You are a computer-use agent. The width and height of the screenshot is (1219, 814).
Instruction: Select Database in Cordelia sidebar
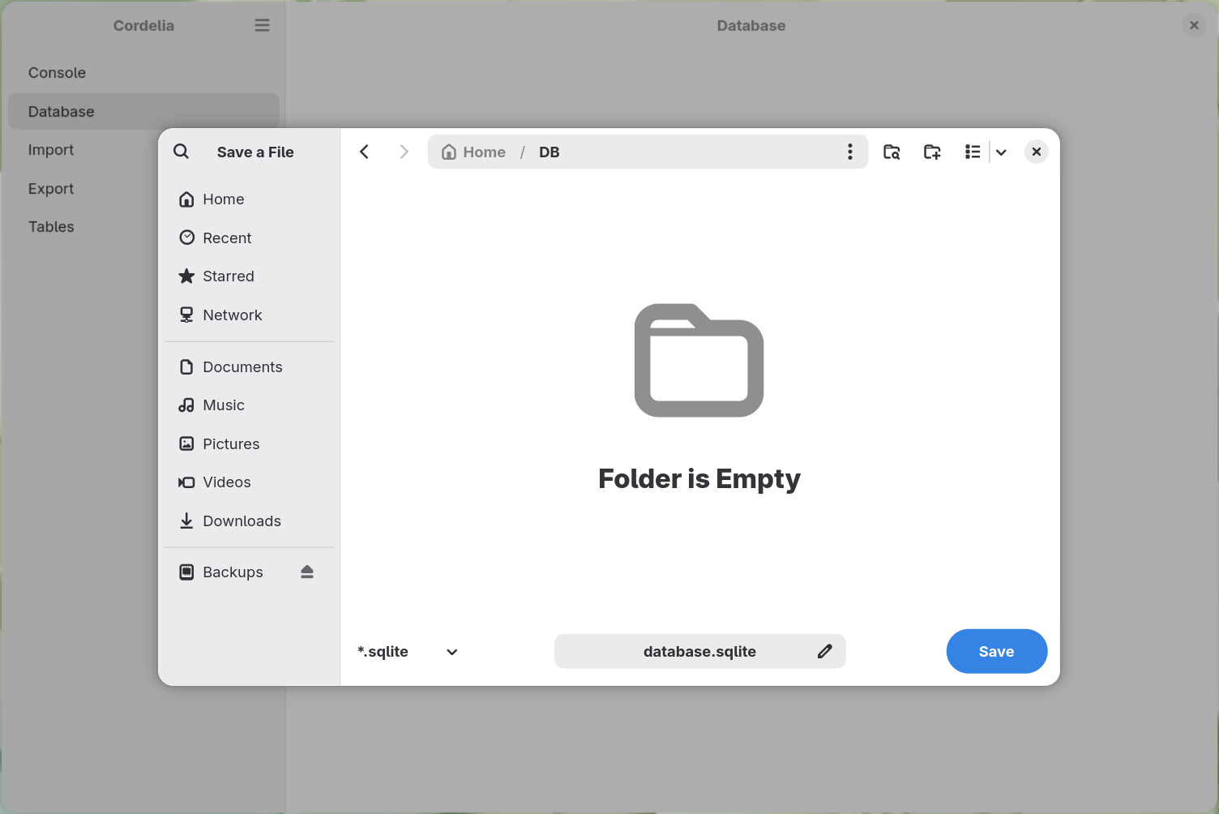[x=143, y=111]
